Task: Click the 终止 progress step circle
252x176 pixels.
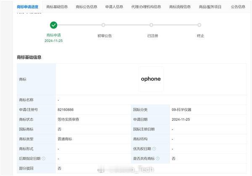Action: [199, 25]
